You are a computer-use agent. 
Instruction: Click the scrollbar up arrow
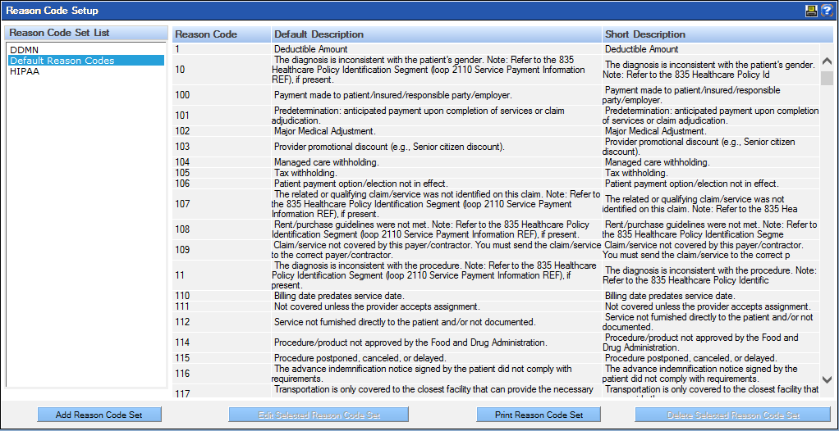coord(827,61)
